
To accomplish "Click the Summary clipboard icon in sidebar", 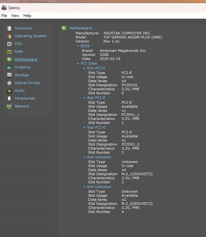I will point(9,28).
